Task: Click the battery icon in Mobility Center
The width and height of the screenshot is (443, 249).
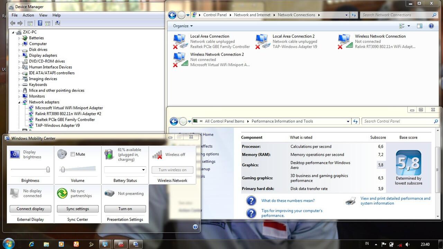Action: 109,154
